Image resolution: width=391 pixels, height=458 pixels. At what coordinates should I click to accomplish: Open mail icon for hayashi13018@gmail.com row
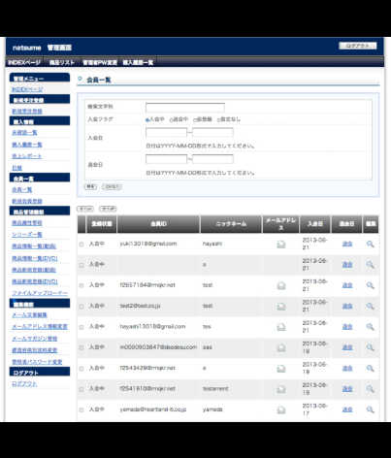281,327
